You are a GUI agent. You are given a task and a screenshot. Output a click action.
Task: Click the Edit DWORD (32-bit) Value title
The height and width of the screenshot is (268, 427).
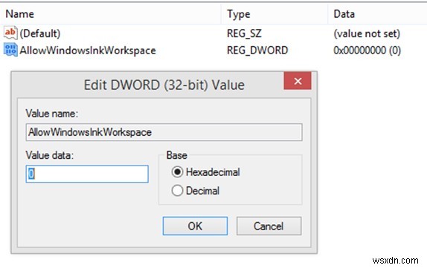[x=164, y=85]
